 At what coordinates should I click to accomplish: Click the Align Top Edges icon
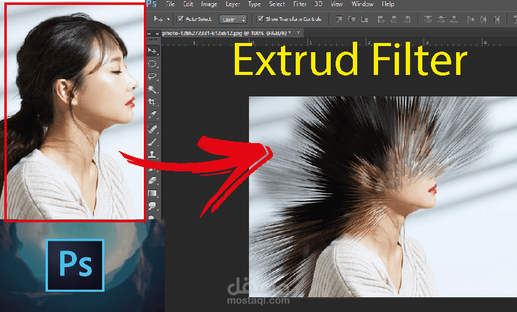[339, 19]
